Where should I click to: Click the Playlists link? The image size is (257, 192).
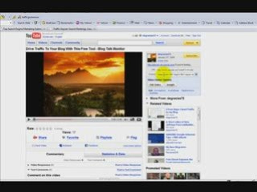click(x=106, y=138)
